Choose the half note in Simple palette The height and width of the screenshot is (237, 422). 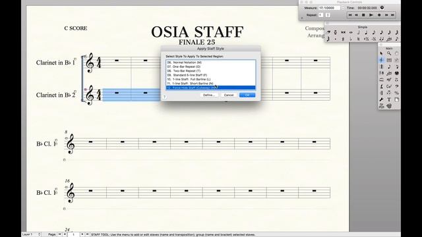[x=359, y=32]
